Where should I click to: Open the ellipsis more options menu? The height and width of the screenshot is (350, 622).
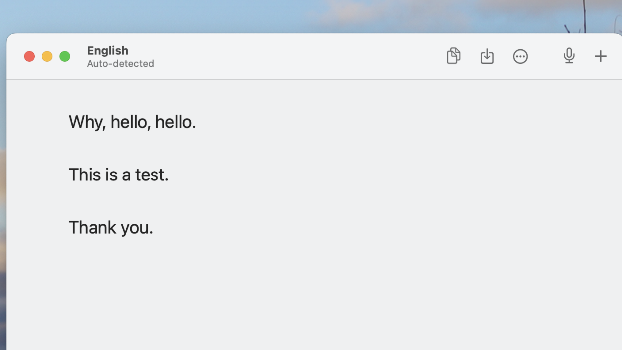(520, 56)
